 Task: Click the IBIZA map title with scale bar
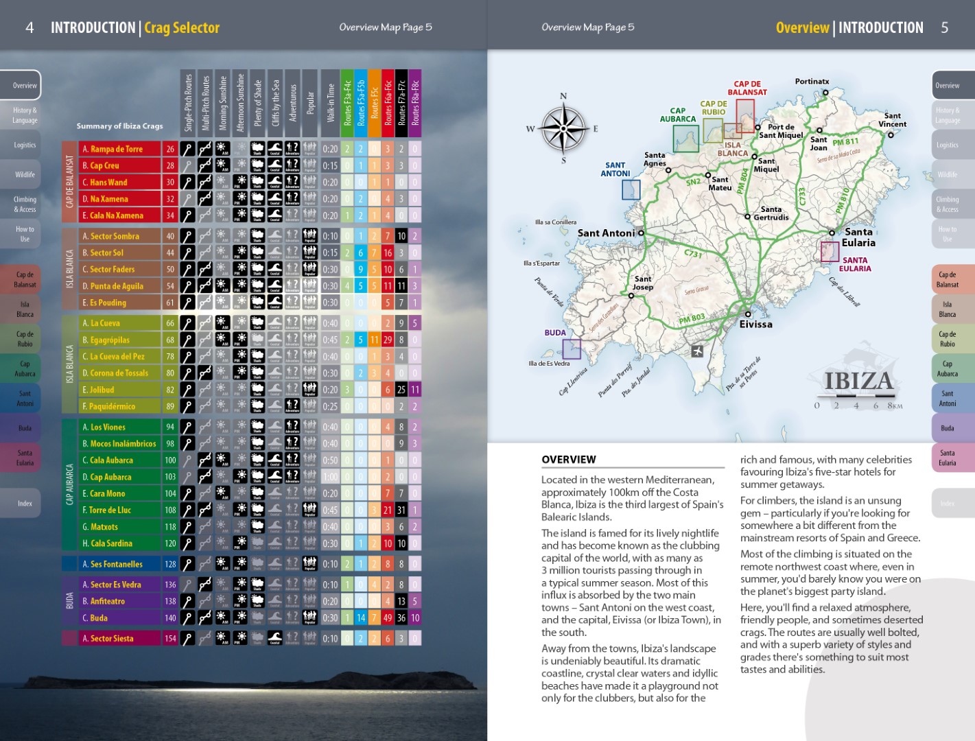pos(858,390)
